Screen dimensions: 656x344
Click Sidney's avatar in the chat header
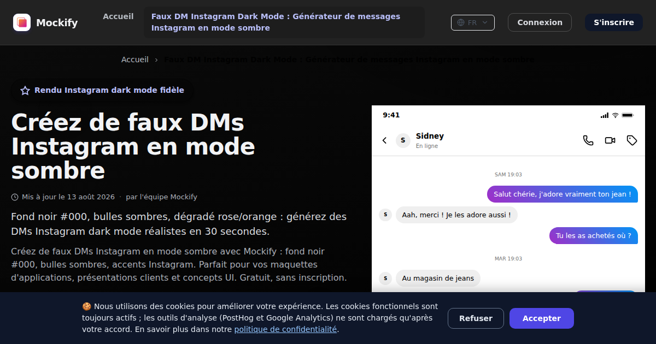[x=403, y=140]
